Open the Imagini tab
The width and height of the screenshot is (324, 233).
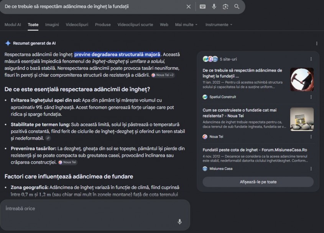coord(52,25)
